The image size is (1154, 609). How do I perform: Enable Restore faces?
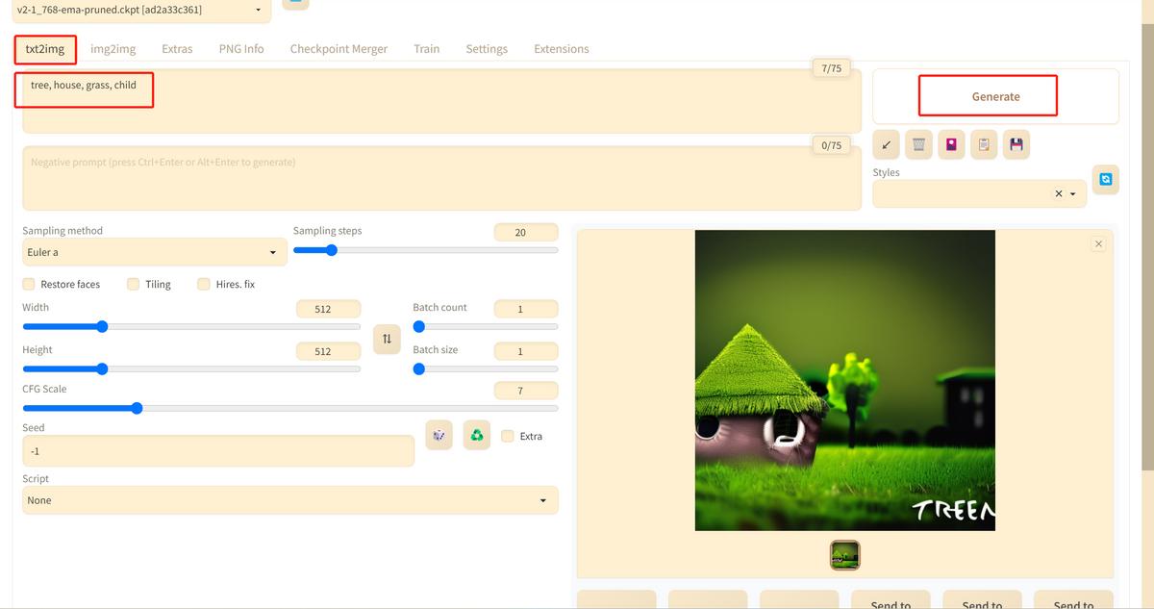tap(29, 284)
